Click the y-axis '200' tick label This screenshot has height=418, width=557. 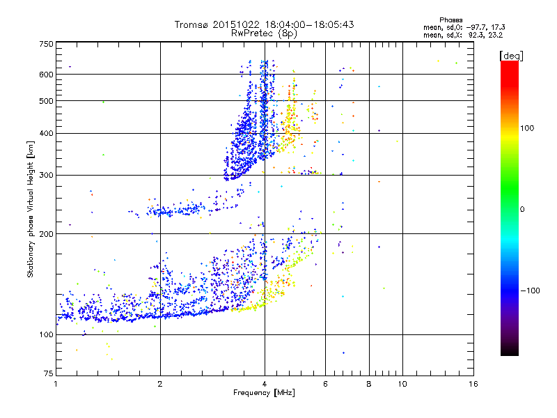click(46, 234)
